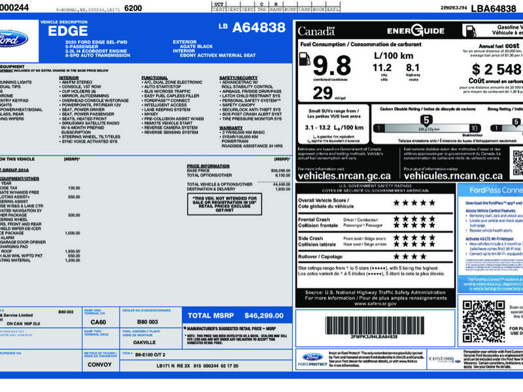Click the large QR code bottom right

tap(484, 321)
